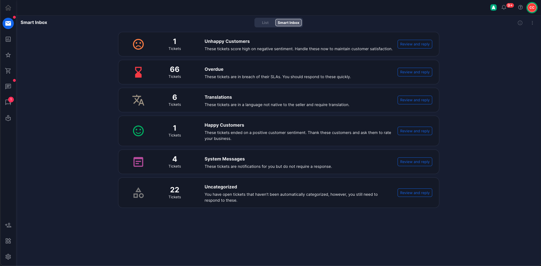
Task: Review and reply to Overdue tickets
Action: pos(415,72)
